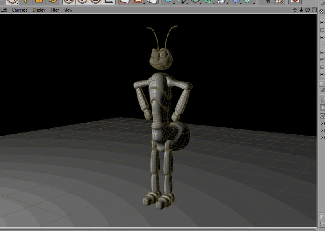
Task: Toggle the Z axis lock button
Action: (96, 2)
